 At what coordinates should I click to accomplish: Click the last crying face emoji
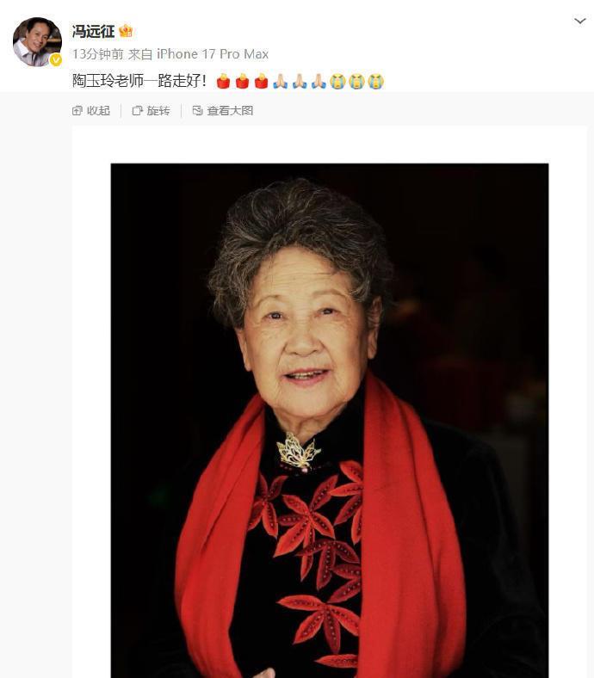pos(375,81)
